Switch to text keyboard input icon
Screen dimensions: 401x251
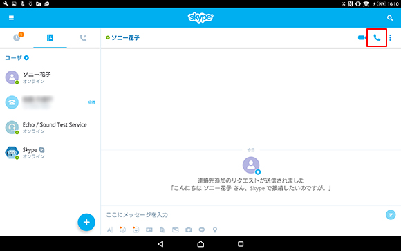pos(110,230)
